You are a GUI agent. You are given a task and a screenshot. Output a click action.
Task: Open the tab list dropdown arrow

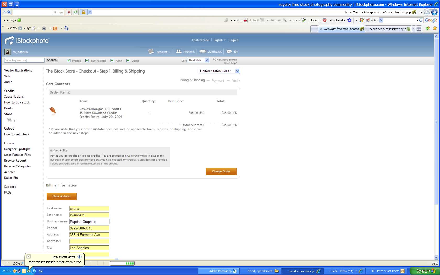pyautogui.click(x=414, y=29)
